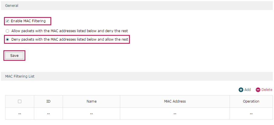The width and height of the screenshot is (274, 125).
Task: Select the Allow packets radio button
Action: click(x=7, y=31)
